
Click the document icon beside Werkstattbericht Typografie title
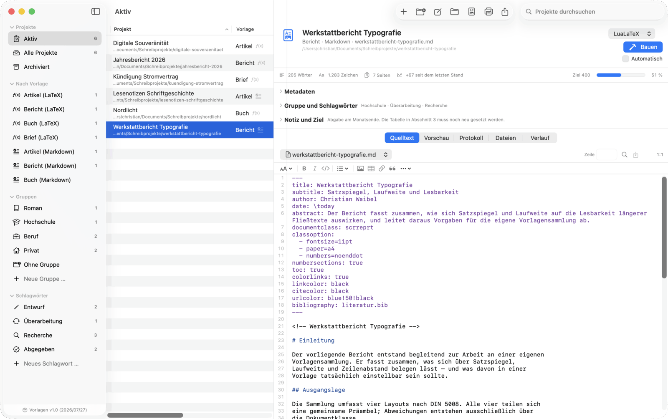tap(288, 35)
